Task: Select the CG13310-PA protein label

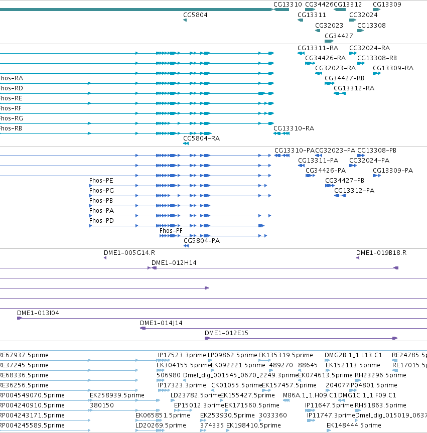Action: click(294, 151)
